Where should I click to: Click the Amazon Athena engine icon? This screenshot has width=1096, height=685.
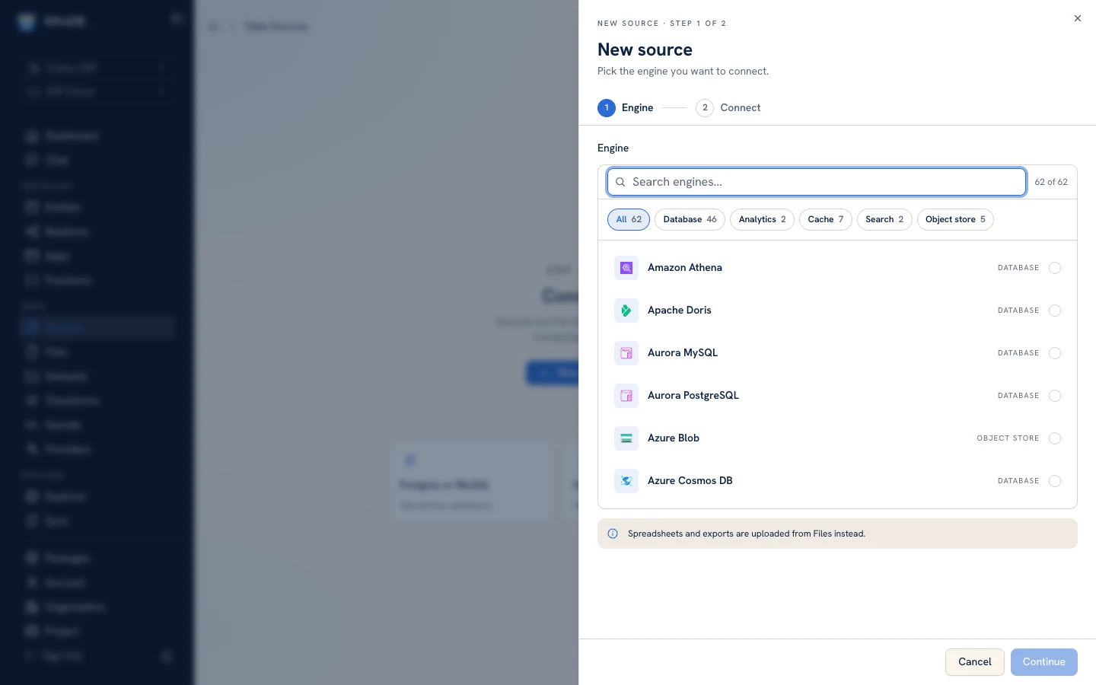626,268
